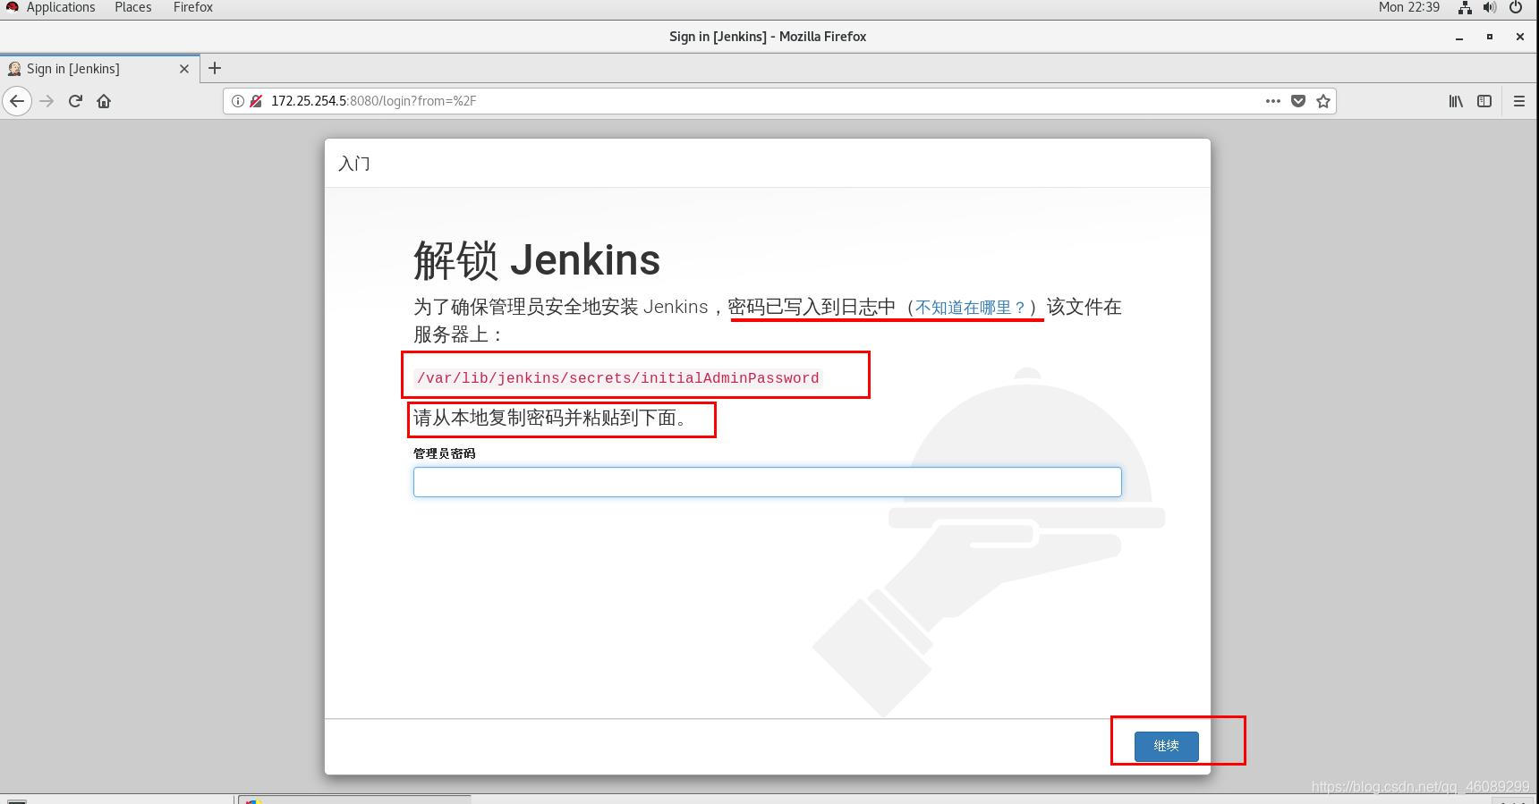Click the browser Forward arrow button
Screen dimensions: 1539x804
point(47,101)
